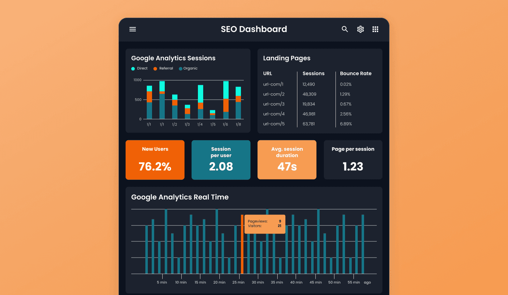Click the 40 min axis label
The image size is (508, 295).
pos(296,282)
